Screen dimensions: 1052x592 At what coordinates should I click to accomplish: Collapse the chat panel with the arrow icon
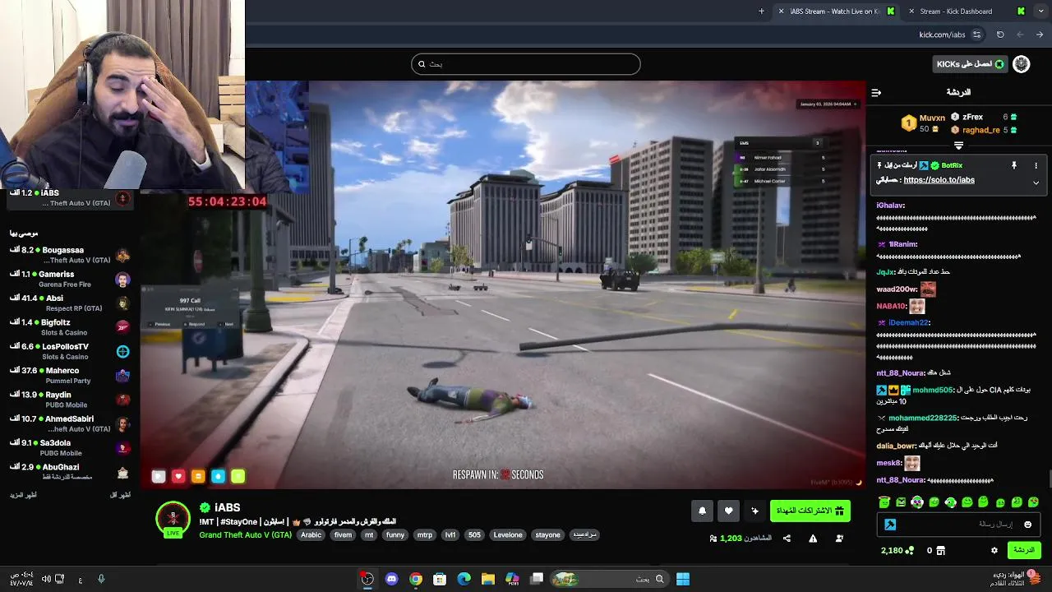pyautogui.click(x=876, y=92)
